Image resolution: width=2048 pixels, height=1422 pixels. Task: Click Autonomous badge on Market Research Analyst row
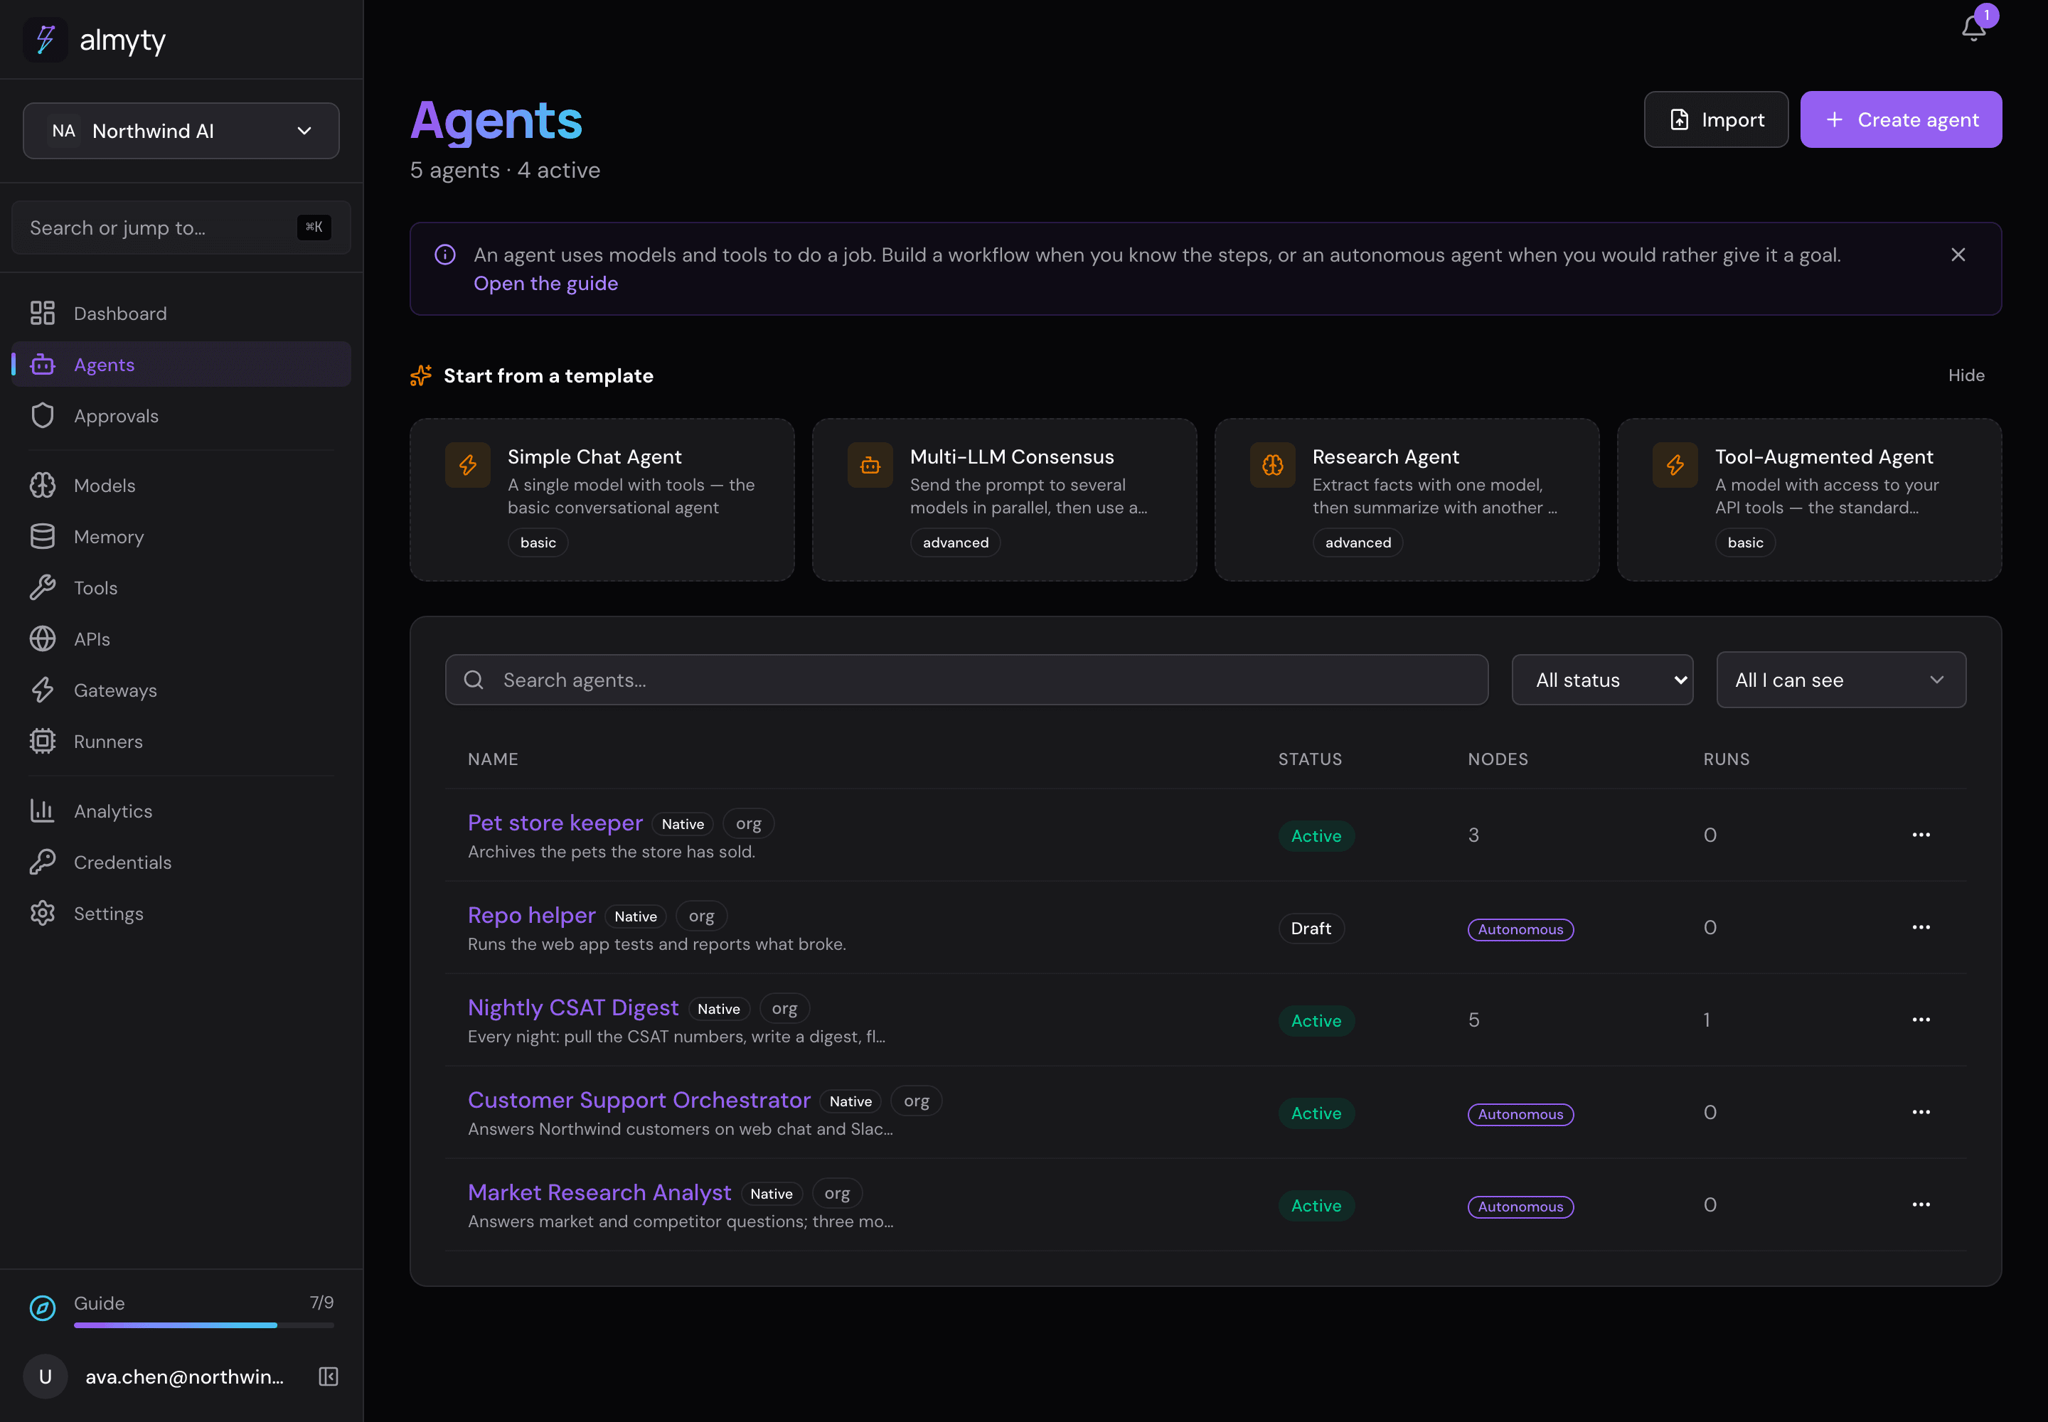1520,1207
